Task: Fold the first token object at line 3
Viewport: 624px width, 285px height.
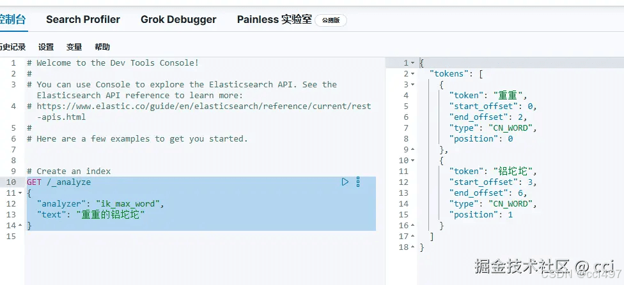Action: [412, 85]
